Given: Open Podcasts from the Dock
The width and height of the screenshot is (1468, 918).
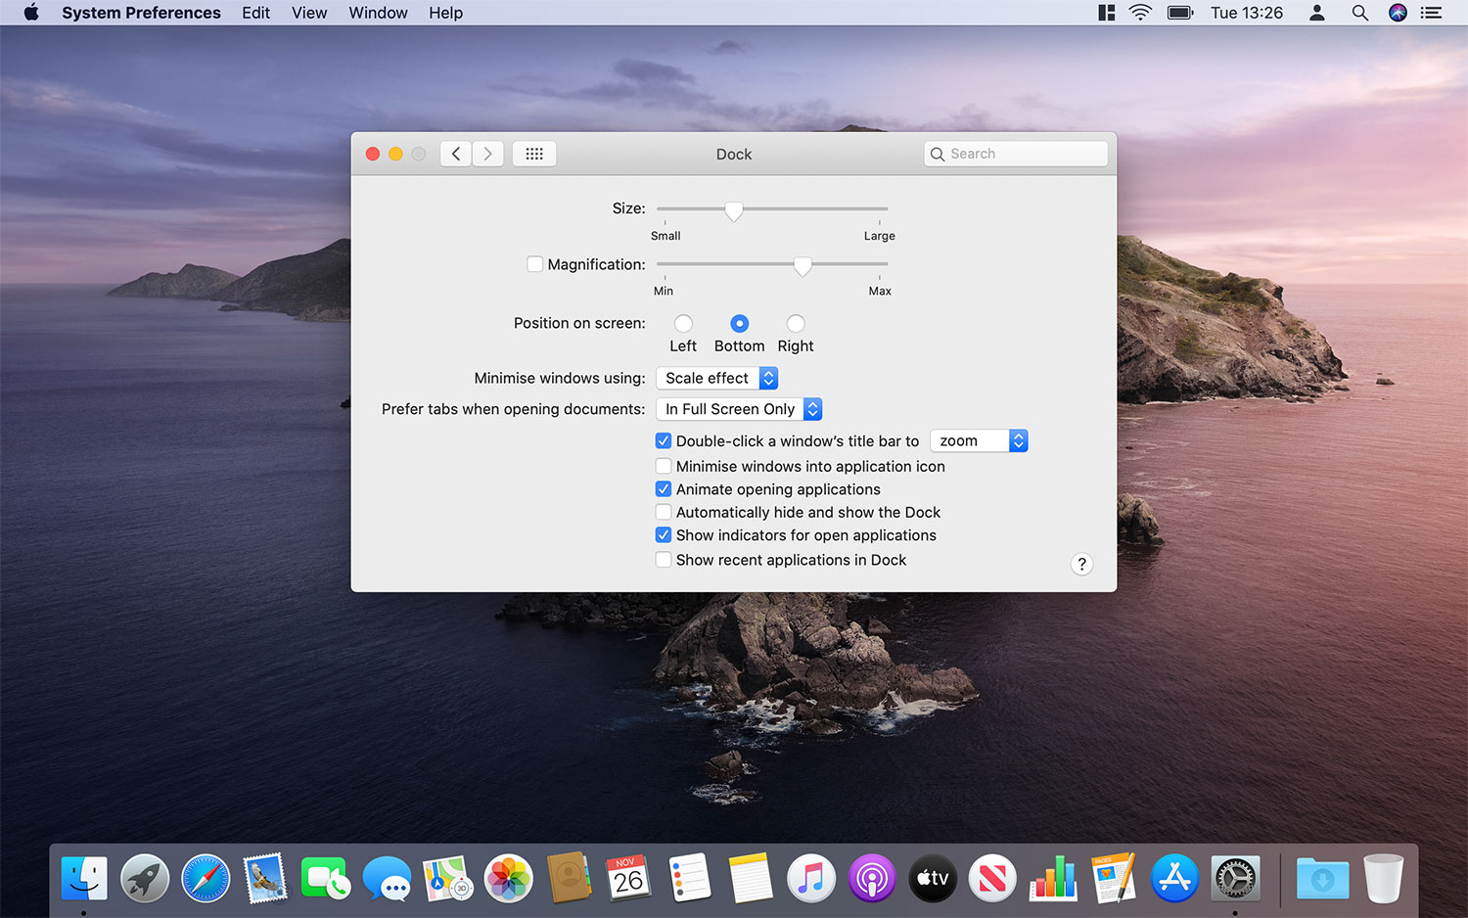Looking at the screenshot, I should pyautogui.click(x=872, y=878).
